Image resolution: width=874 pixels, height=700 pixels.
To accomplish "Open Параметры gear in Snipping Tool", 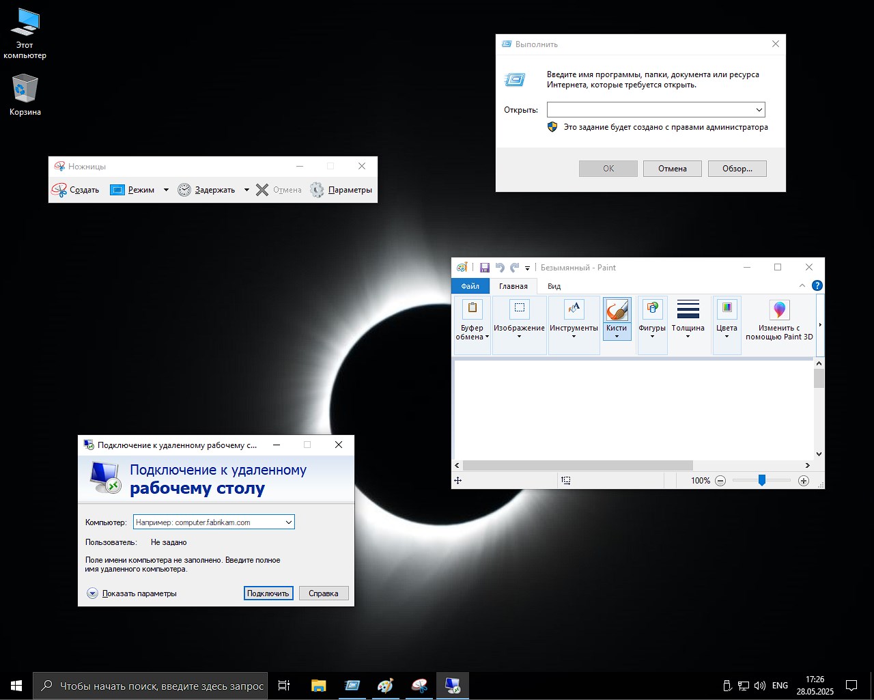I will tap(317, 190).
